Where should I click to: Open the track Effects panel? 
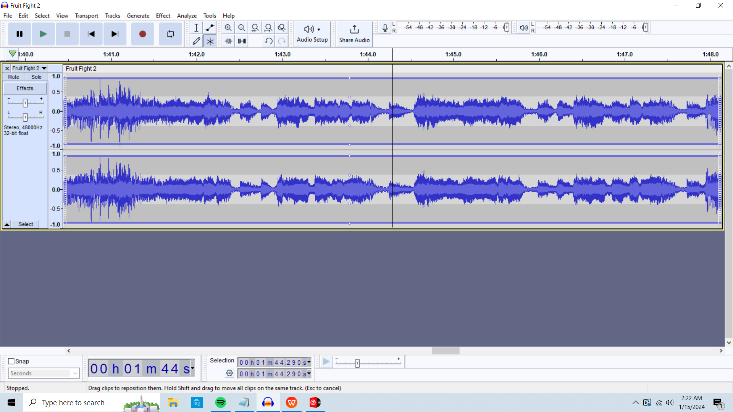coord(25,88)
